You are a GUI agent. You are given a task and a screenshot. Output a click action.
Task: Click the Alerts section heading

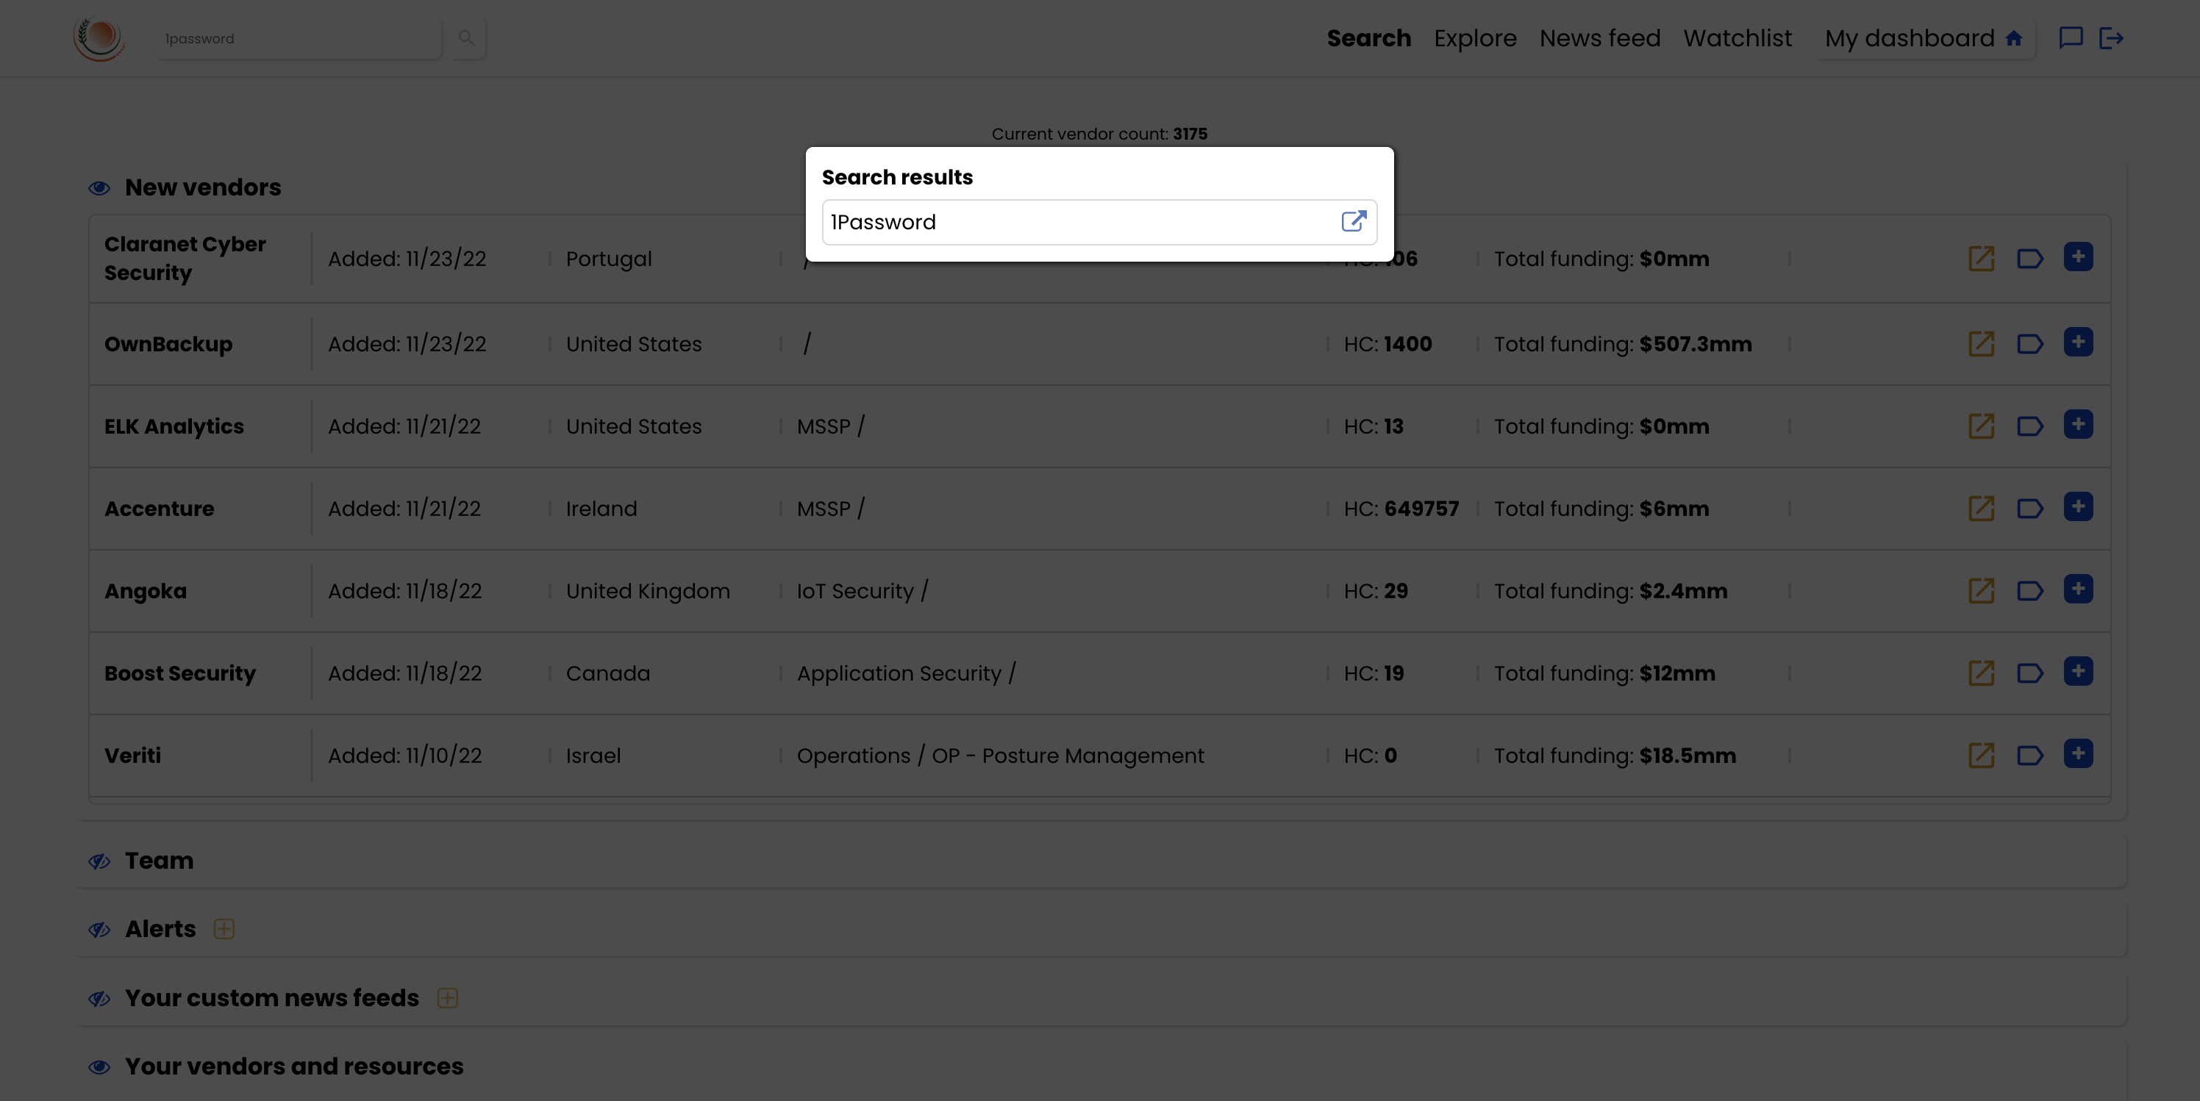pos(160,928)
